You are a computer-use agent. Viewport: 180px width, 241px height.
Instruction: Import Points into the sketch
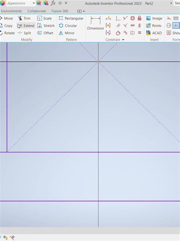[154, 25]
